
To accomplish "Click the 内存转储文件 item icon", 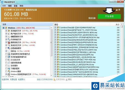I will coord(9,39).
